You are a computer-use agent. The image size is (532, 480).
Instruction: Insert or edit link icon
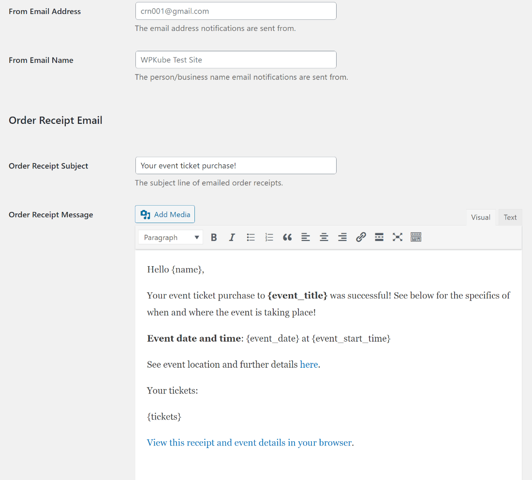[361, 237]
